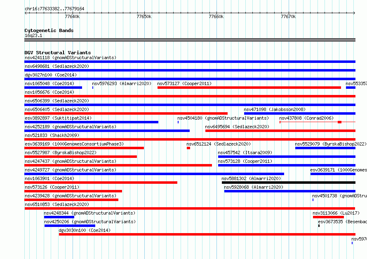The width and height of the screenshot is (367, 259).
Task: Select nsv4247437 gnomAD variant label
Action: click(x=71, y=161)
